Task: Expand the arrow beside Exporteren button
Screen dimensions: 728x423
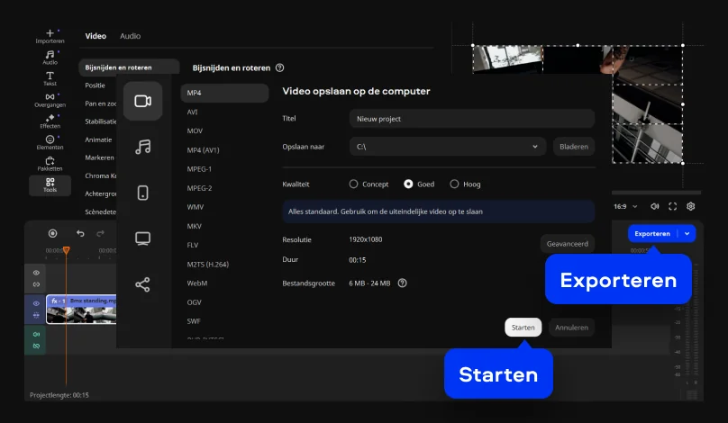Action: tap(687, 233)
